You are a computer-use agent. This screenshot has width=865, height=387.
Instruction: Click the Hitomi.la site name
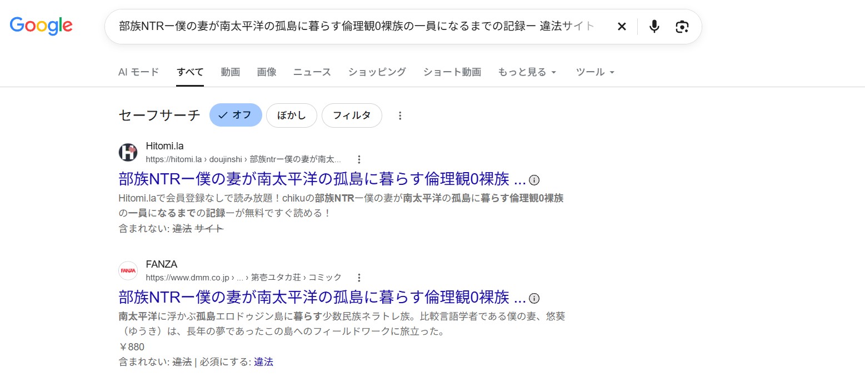164,146
